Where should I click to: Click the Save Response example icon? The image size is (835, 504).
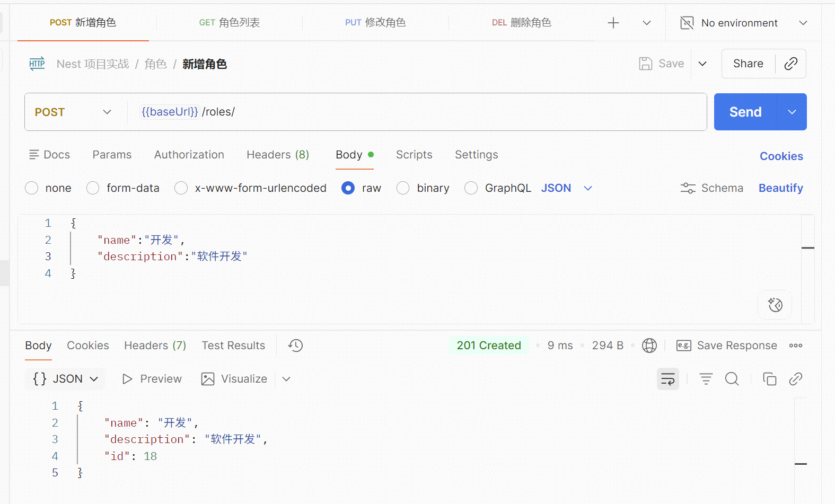pyautogui.click(x=683, y=346)
